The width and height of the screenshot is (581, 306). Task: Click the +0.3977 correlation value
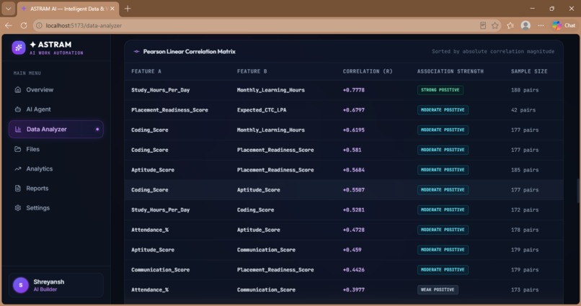click(x=353, y=289)
